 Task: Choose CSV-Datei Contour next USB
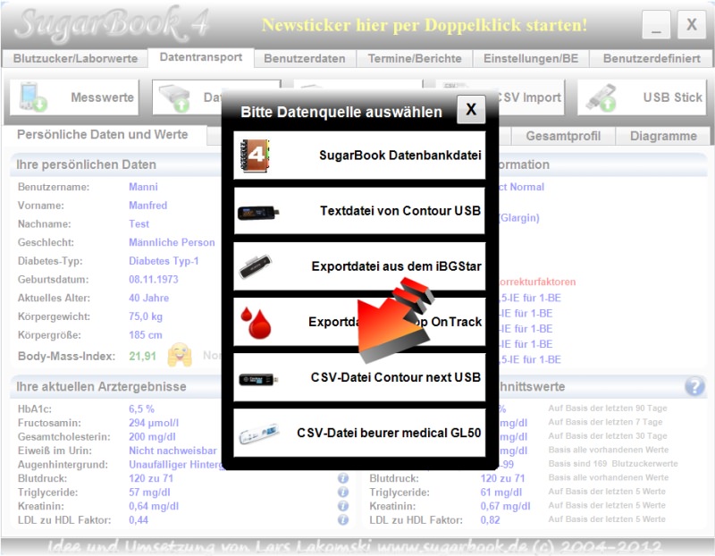click(x=359, y=377)
